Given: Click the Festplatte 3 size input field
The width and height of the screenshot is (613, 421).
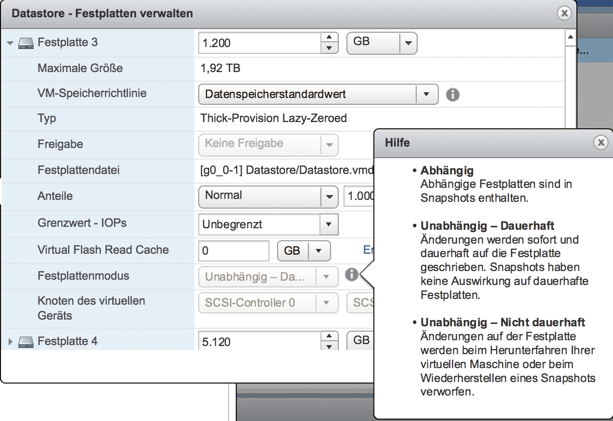Looking at the screenshot, I should (x=260, y=43).
